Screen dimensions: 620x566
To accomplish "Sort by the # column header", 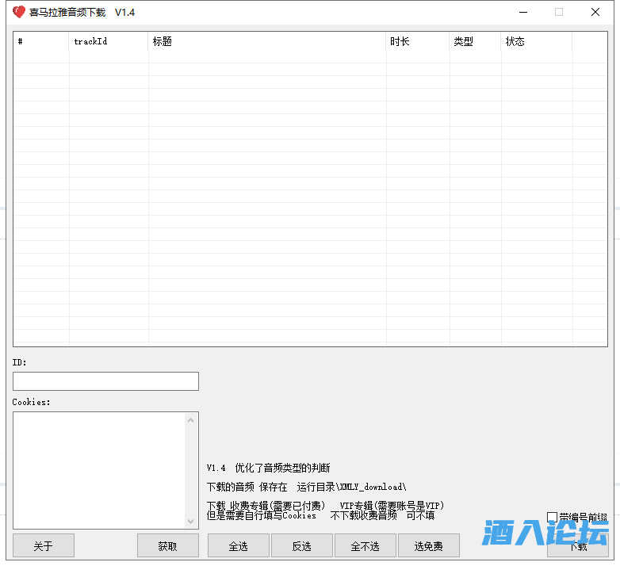I will [41, 41].
